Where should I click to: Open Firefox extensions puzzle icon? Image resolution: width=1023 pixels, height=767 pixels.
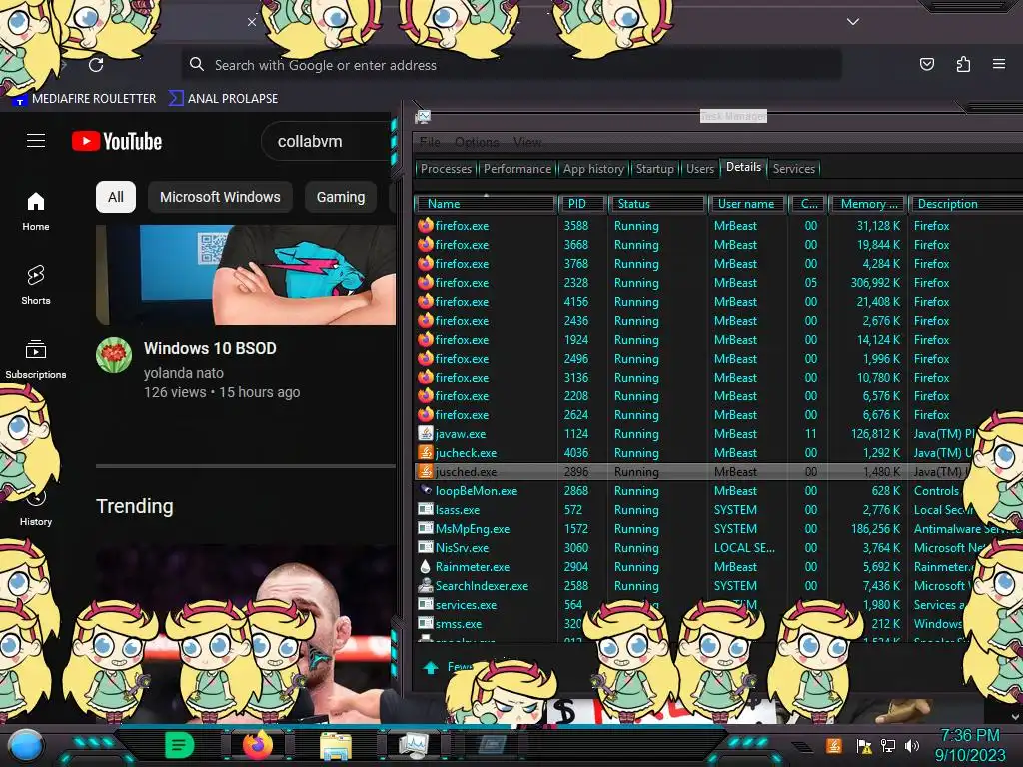point(963,64)
